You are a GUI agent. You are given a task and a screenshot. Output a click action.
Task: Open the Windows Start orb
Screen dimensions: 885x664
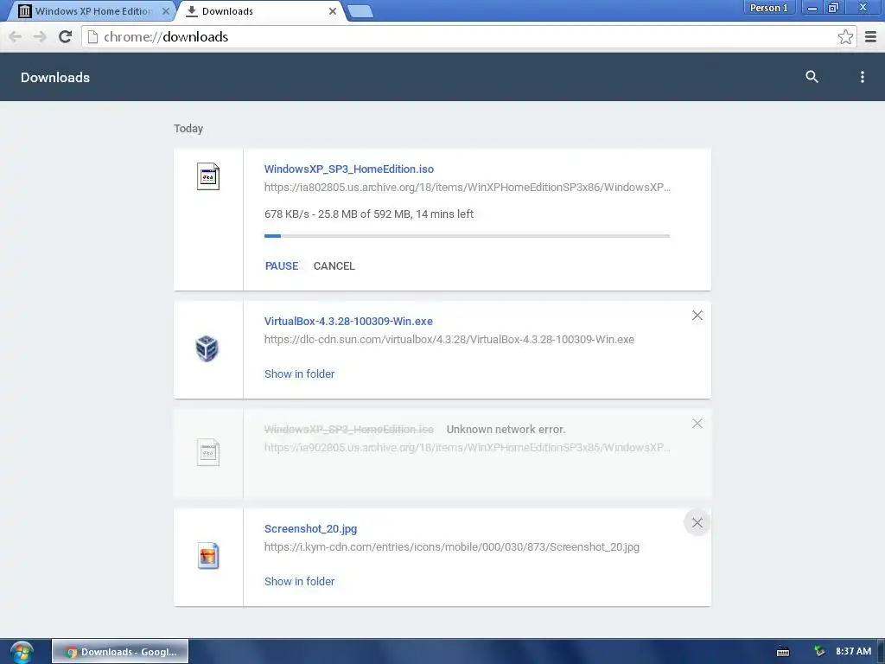pyautogui.click(x=22, y=652)
